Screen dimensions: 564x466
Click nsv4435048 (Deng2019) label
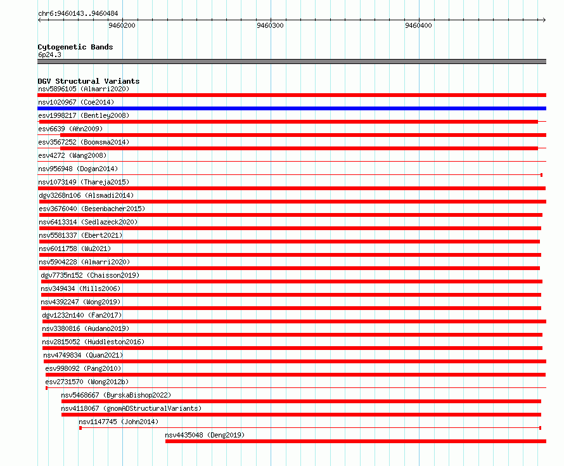205,435
